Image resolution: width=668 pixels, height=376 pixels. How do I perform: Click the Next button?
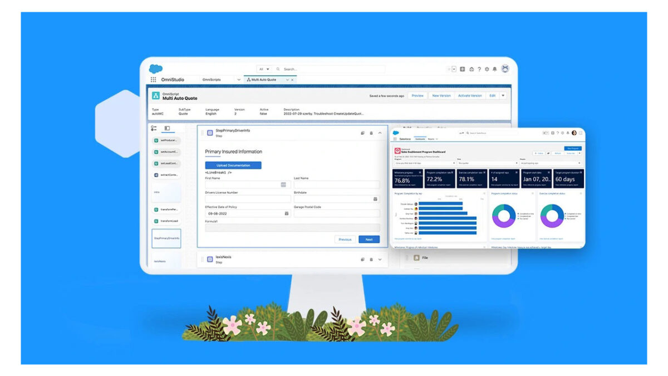coord(369,240)
